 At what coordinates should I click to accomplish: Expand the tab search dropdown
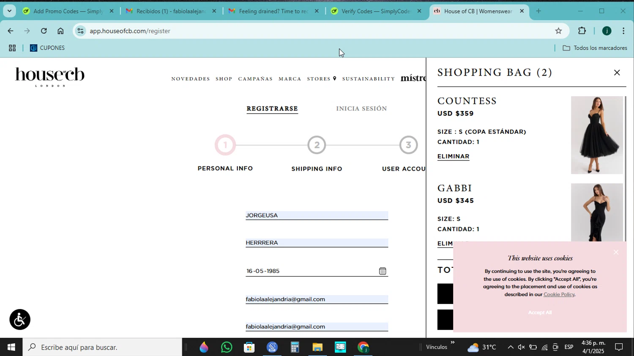9,11
